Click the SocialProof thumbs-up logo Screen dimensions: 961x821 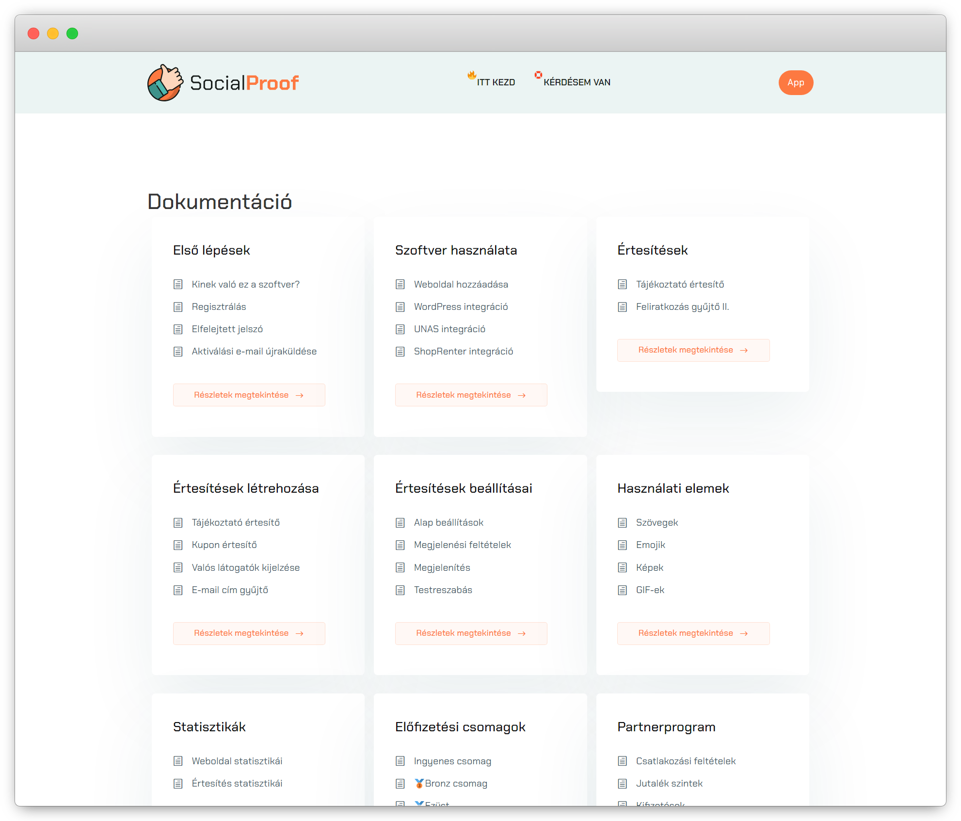(165, 82)
